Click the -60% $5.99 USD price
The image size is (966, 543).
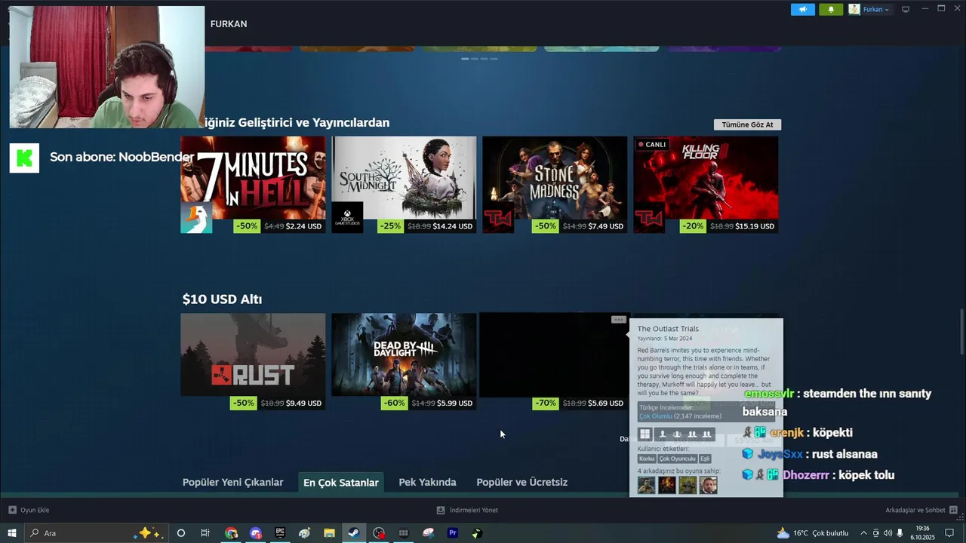429,403
